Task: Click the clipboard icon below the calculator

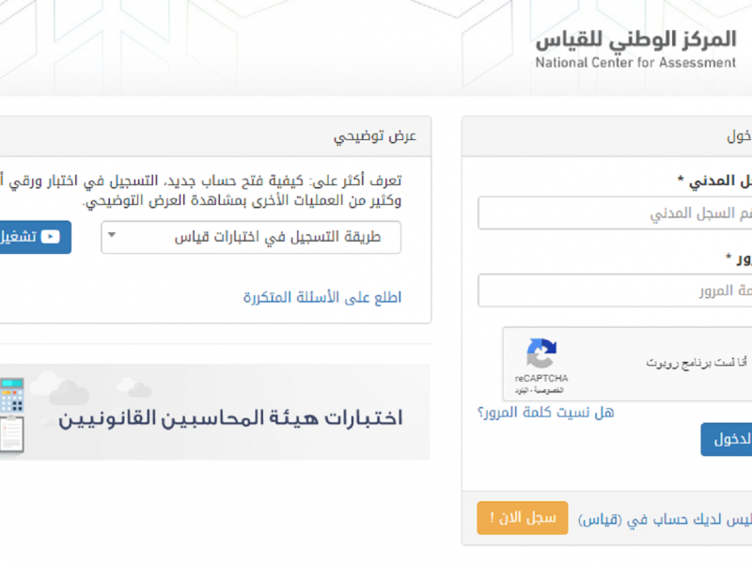Action: pos(11,434)
